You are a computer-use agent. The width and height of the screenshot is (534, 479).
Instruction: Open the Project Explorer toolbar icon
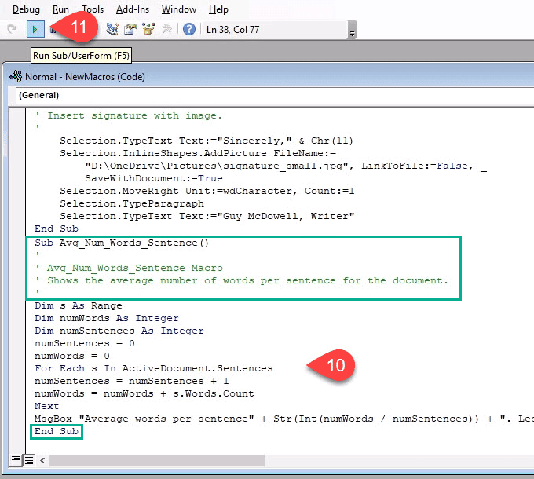click(112, 29)
